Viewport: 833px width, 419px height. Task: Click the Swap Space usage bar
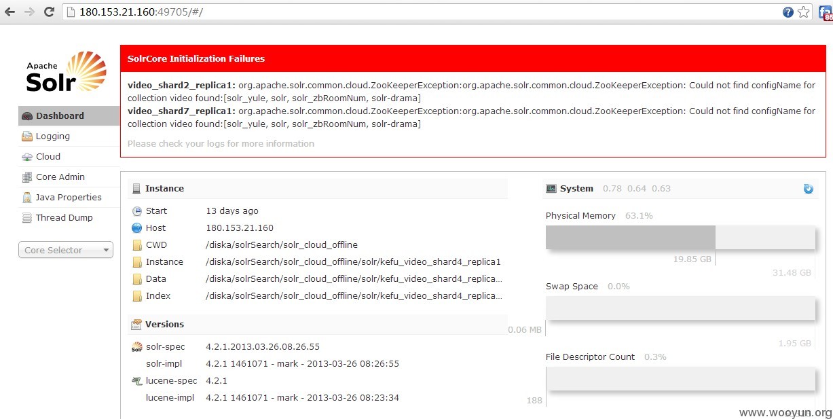680,308
